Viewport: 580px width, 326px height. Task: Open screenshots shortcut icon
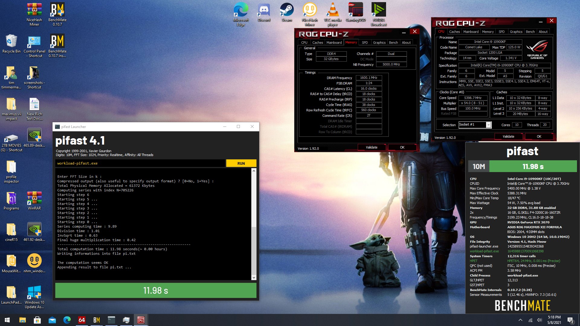(x=34, y=77)
